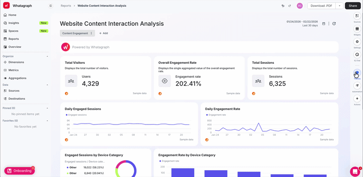This screenshot has width=363, height=177.
Task: Collapse the Data section
Action: tap(47, 85)
